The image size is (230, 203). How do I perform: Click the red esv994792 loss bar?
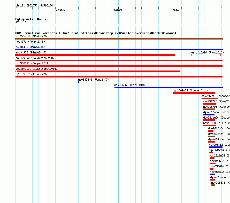[x=209, y=104]
